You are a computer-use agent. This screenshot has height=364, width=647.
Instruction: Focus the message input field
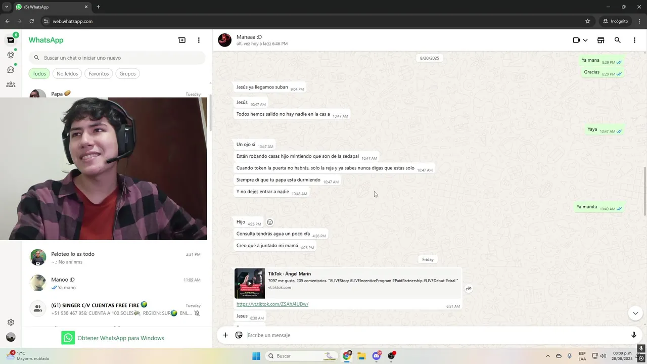[435, 335]
